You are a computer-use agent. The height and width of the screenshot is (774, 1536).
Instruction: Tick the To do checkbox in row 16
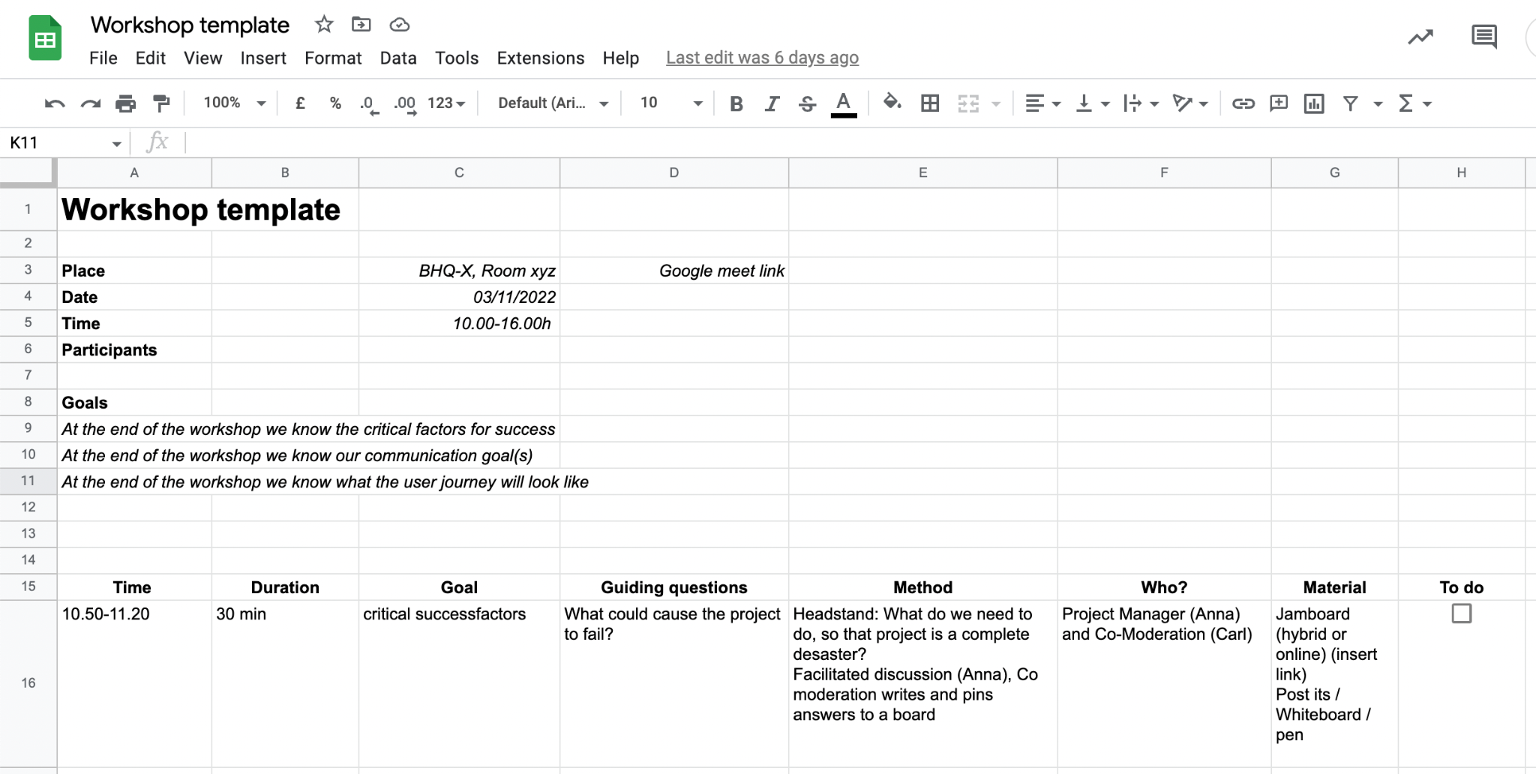tap(1461, 613)
